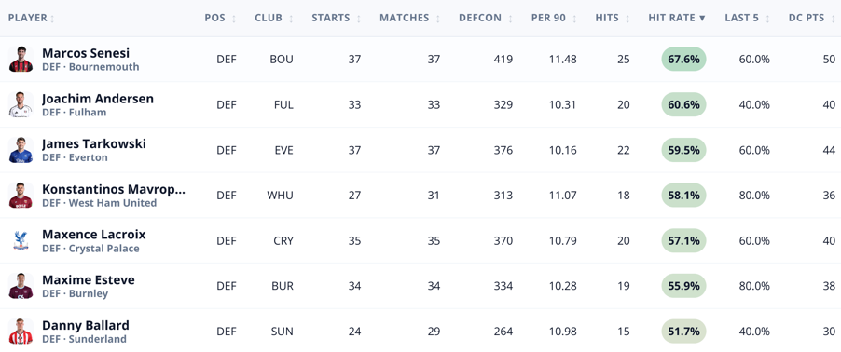841x352 pixels.
Task: Sort table by PLAYER column
Action: (32, 18)
